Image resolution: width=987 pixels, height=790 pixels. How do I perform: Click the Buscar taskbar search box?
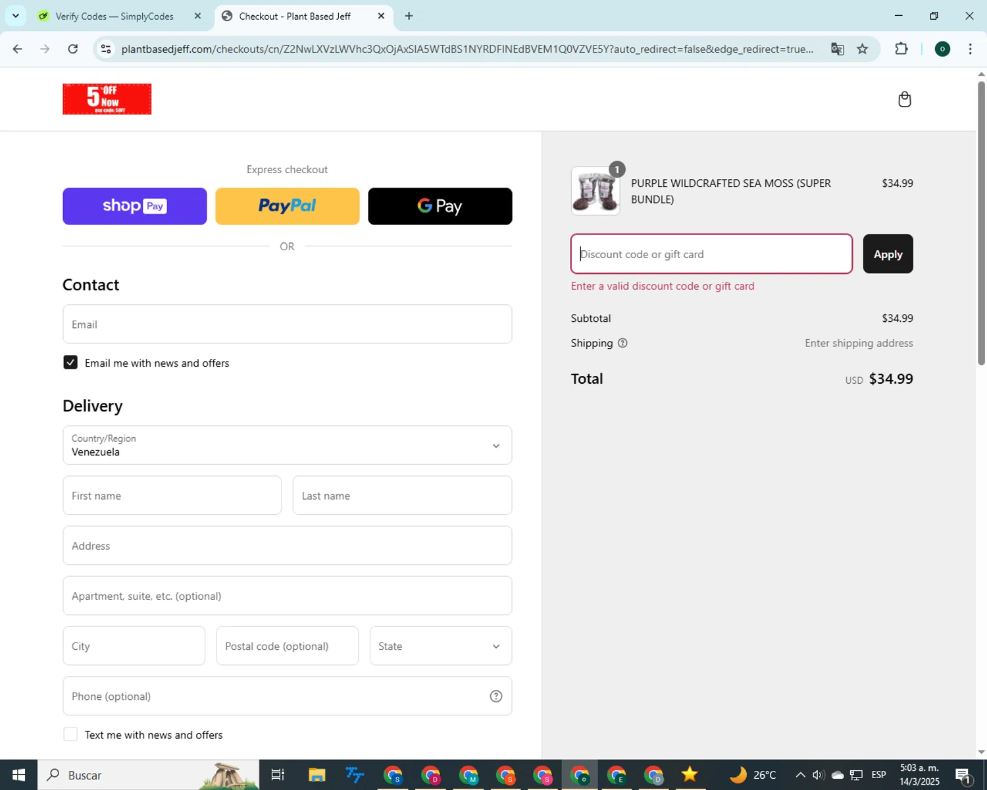148,775
